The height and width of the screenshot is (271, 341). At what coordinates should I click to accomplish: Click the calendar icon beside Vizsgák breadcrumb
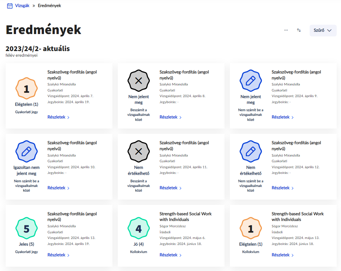10,6
